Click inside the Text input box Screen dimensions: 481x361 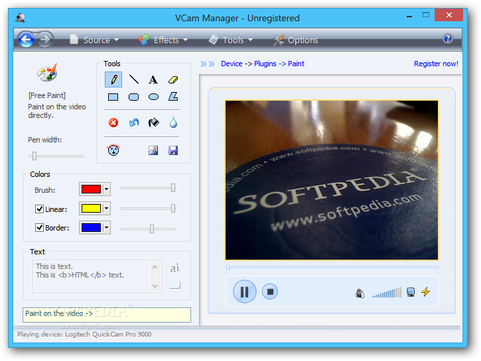(92, 276)
